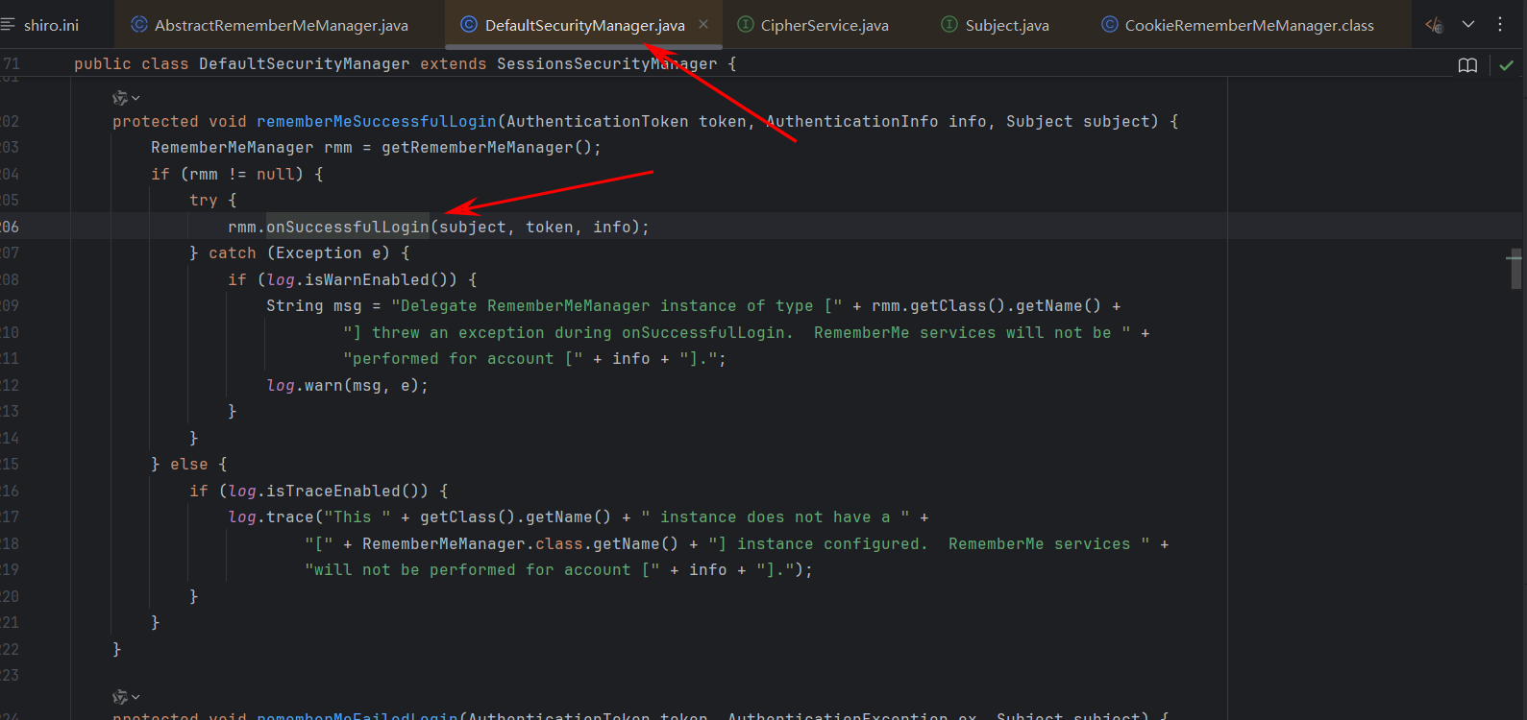Expand chevron above rememberMeFailedLogin method
Image resolution: width=1527 pixels, height=720 pixels.
coord(136,697)
